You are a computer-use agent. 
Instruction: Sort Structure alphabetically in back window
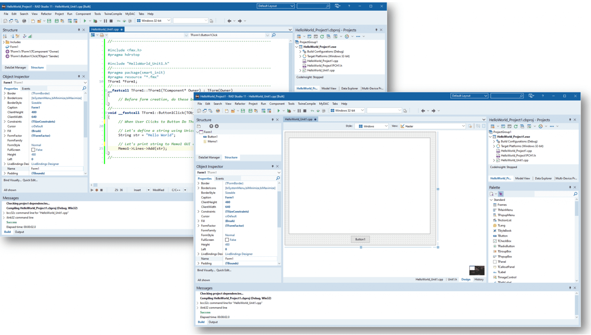pos(5,36)
